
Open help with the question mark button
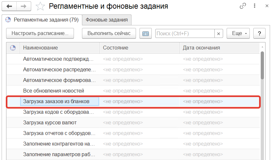tap(259, 33)
